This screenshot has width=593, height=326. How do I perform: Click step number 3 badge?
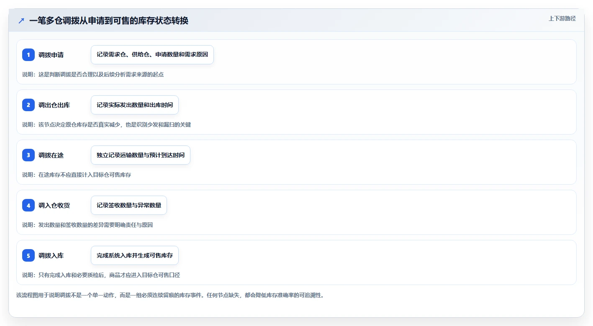28,155
